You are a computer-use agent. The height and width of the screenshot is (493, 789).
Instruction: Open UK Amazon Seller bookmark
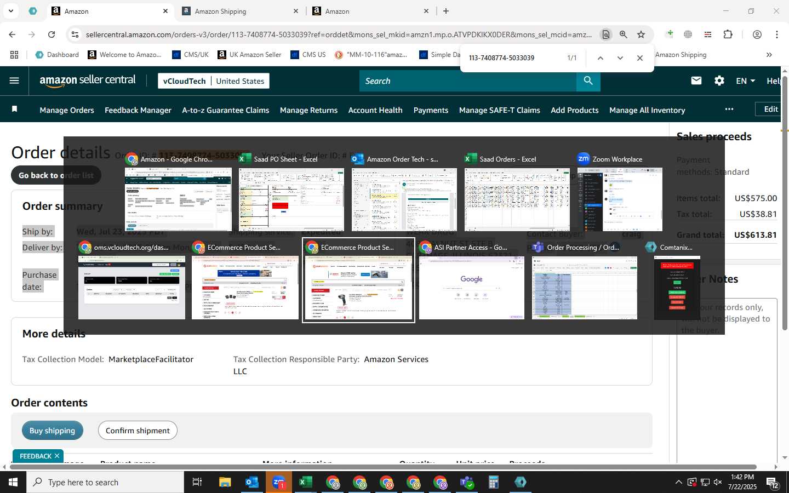249,55
